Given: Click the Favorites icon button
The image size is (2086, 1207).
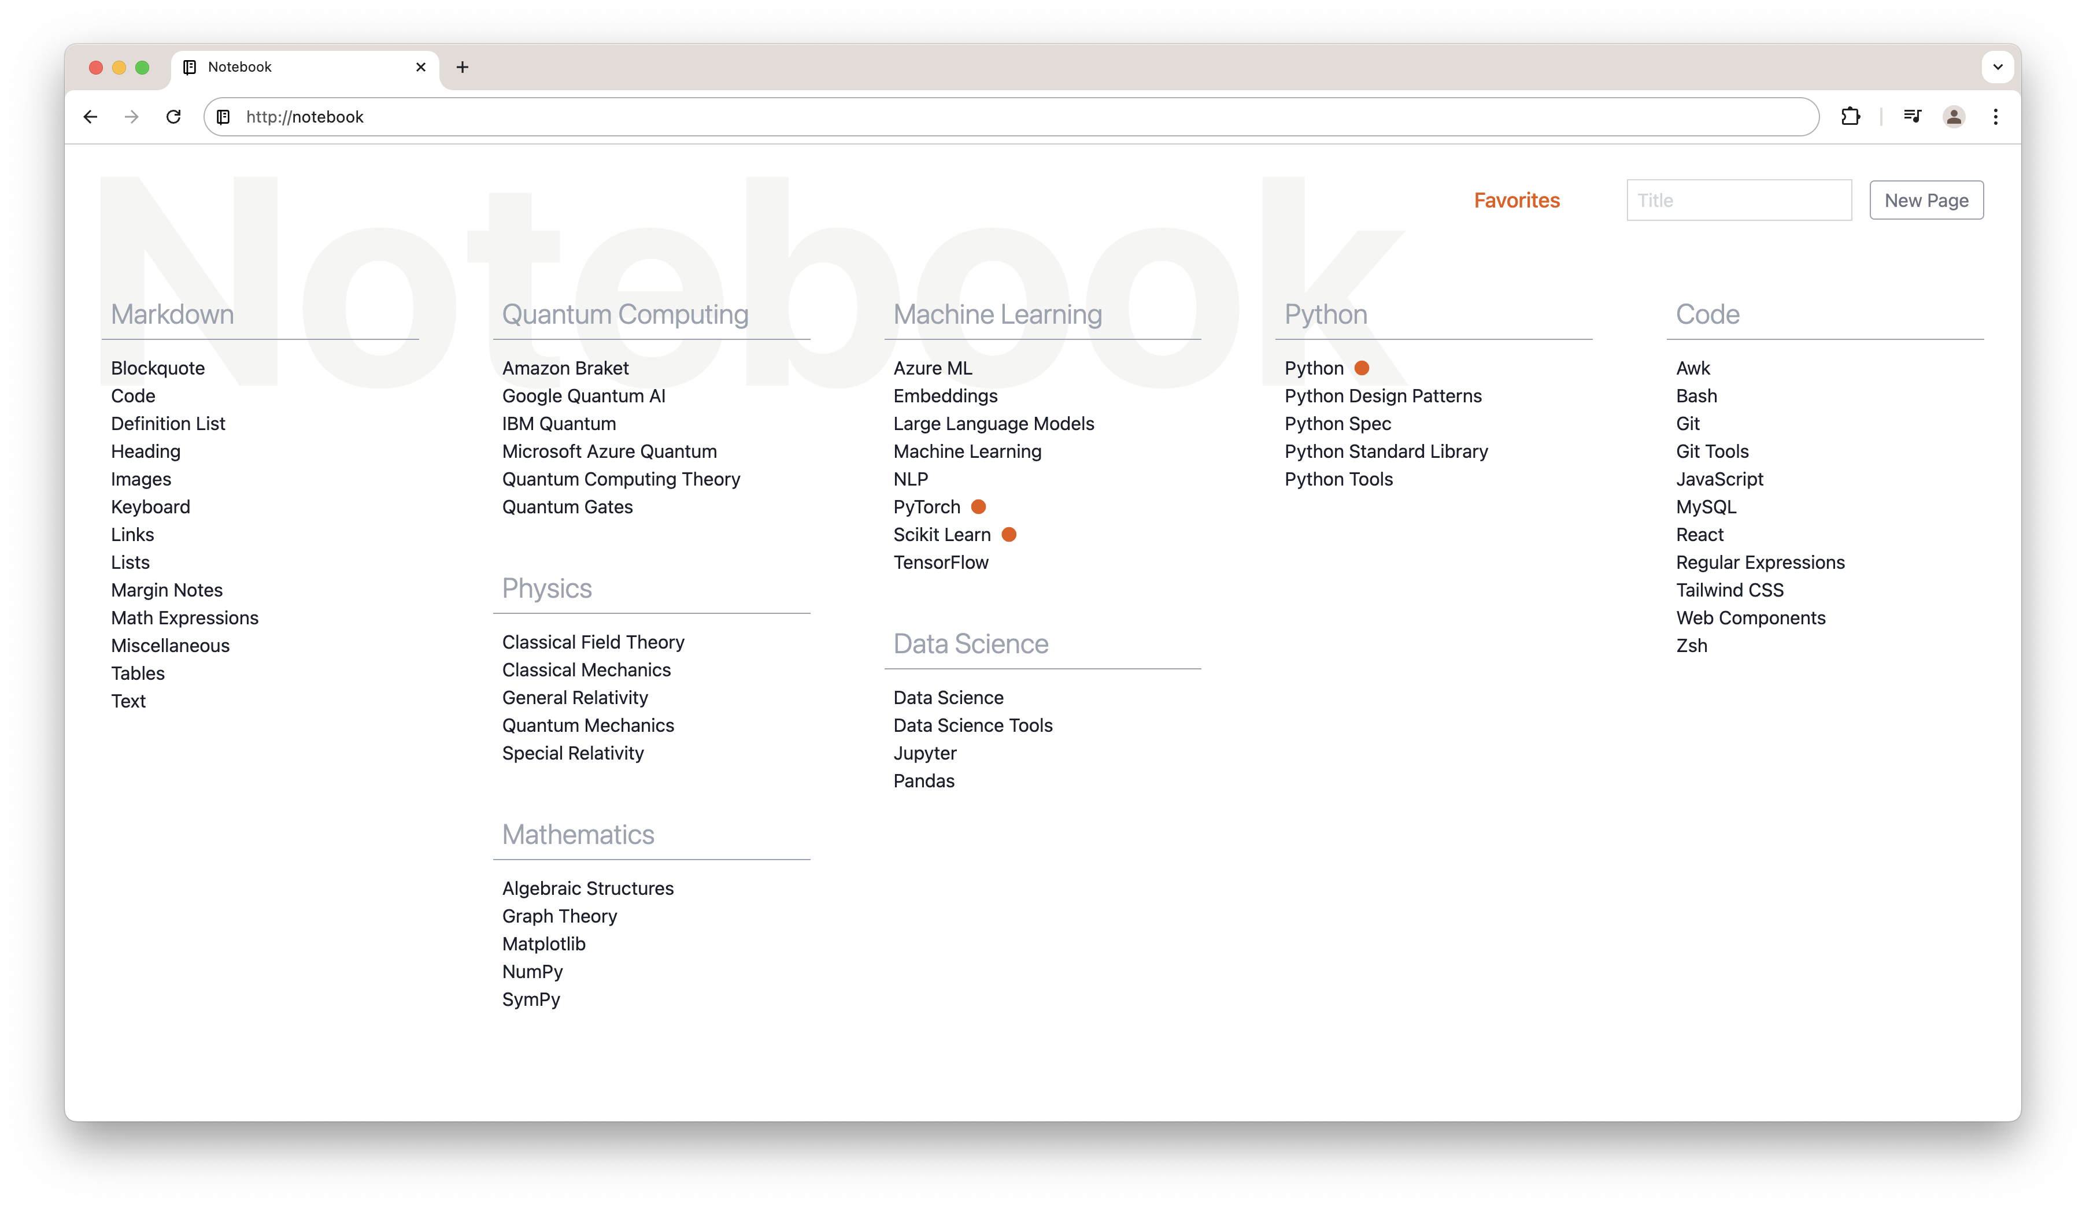Looking at the screenshot, I should point(1517,200).
